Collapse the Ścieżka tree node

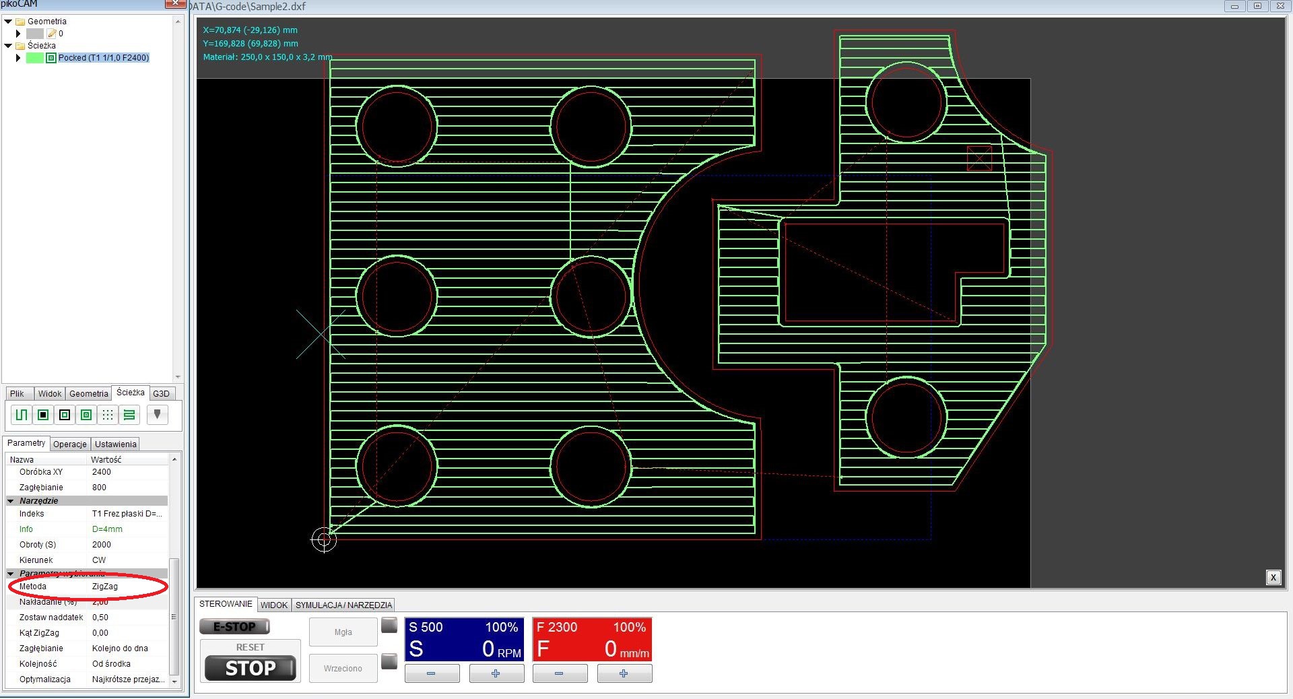[x=8, y=46]
